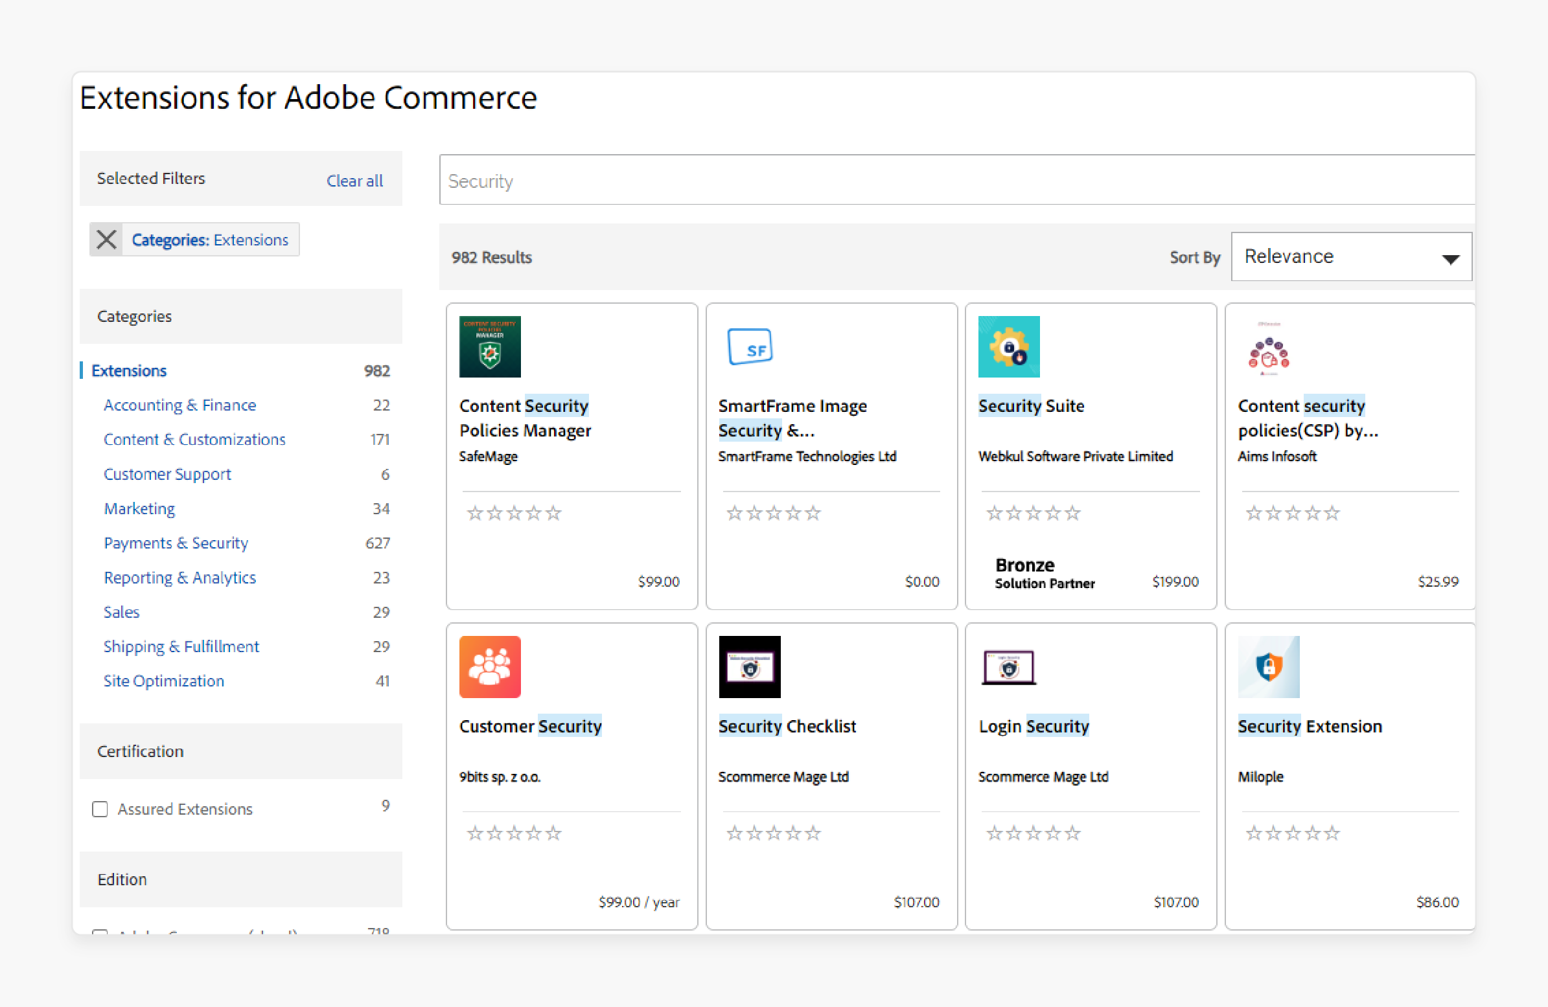1548x1007 pixels.
Task: Click star rating on Customer Security card
Action: pos(514,833)
